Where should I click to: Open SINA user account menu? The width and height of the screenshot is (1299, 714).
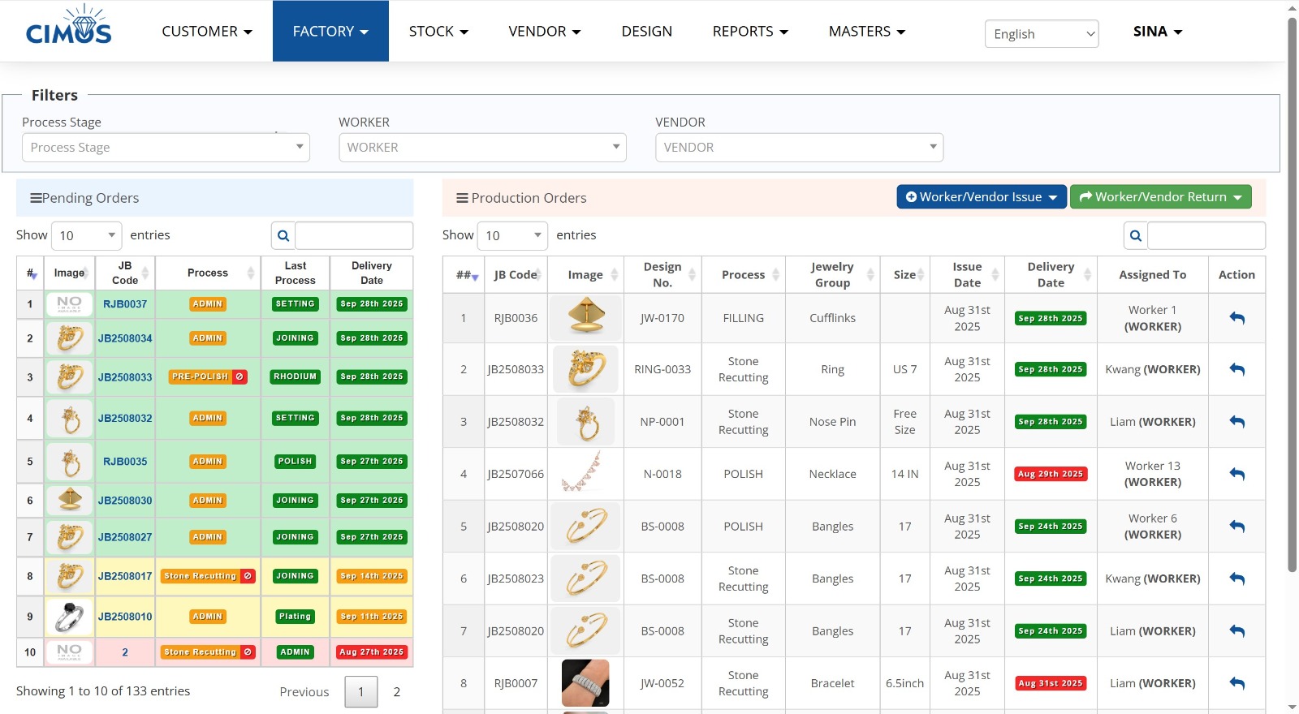pos(1158,32)
